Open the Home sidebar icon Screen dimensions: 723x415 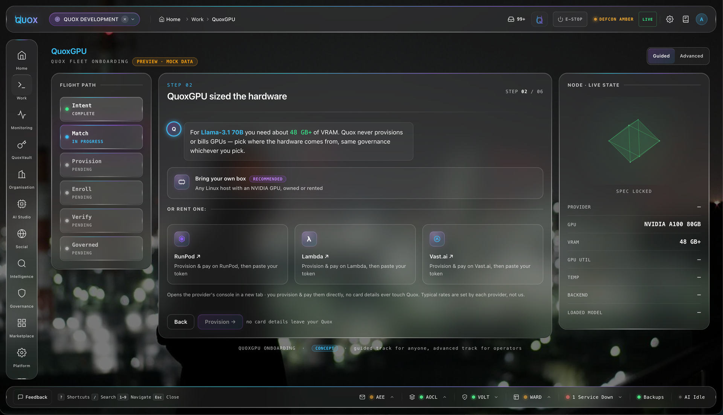[x=21, y=56]
